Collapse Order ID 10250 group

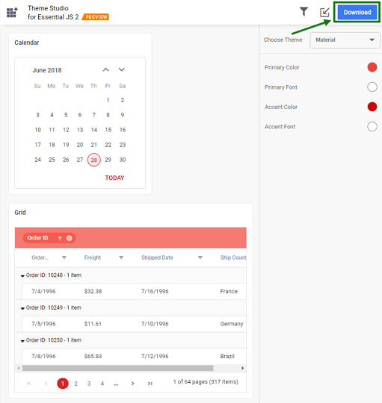pyautogui.click(x=22, y=341)
